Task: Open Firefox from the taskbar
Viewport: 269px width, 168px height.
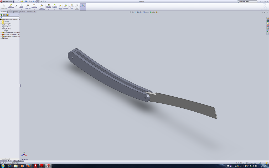Action: click(29, 166)
